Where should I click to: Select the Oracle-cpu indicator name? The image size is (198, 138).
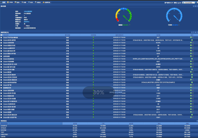point(9,48)
